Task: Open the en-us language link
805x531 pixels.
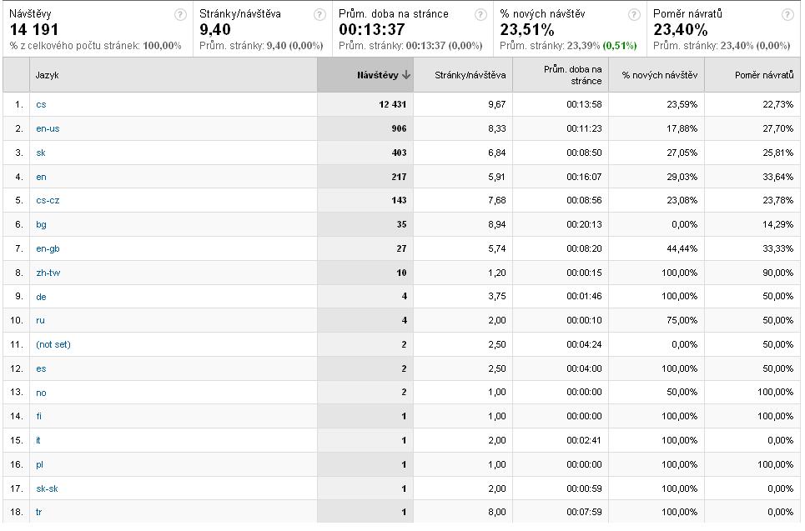Action: click(x=48, y=128)
